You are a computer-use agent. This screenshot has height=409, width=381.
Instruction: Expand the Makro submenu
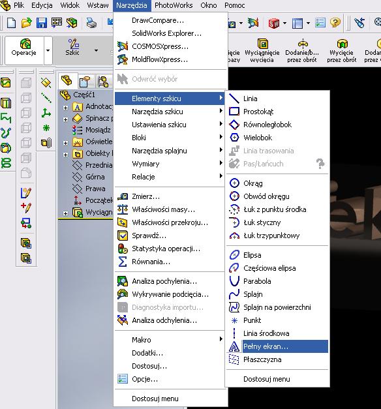click(170, 340)
